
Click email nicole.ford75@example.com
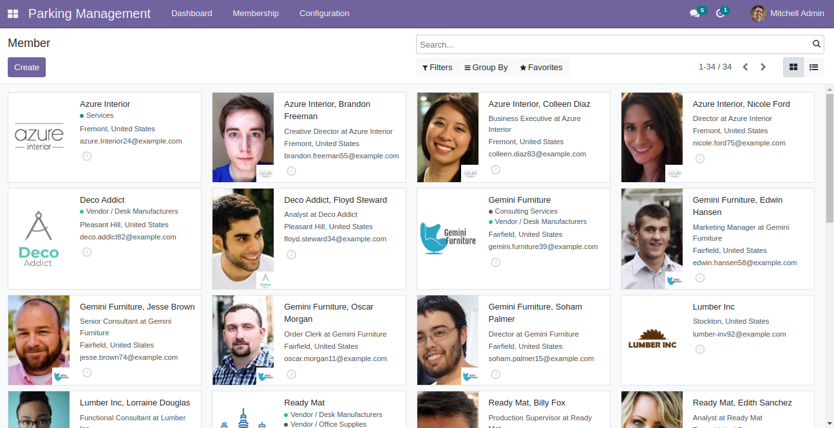tap(739, 143)
